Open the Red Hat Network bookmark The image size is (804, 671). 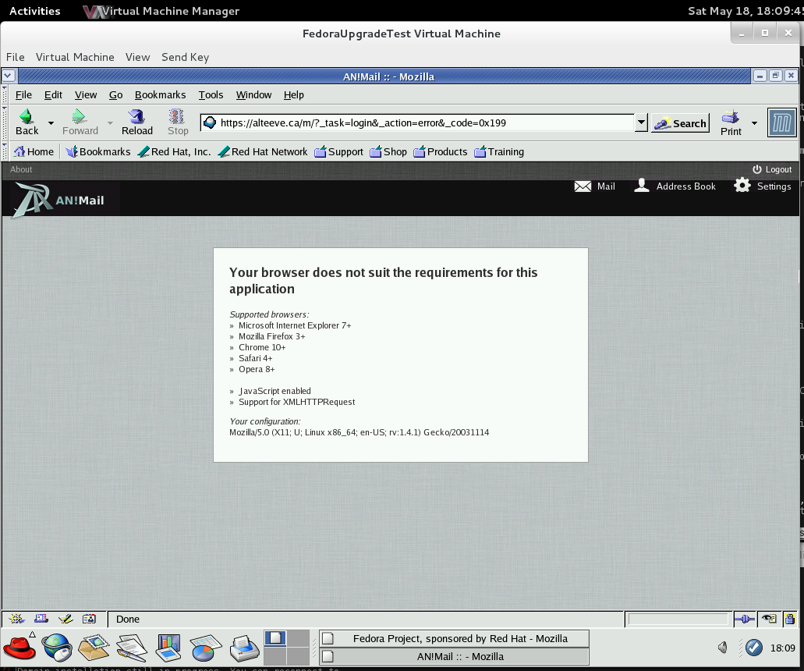click(263, 152)
